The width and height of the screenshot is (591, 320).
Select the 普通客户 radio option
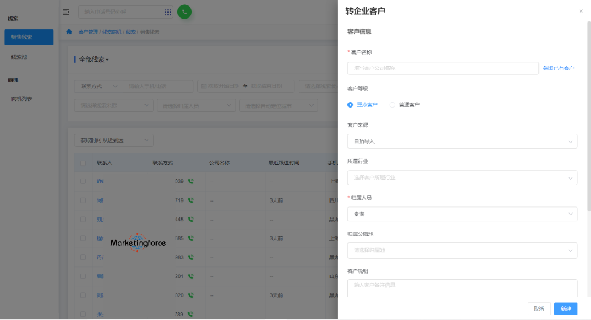[392, 105]
